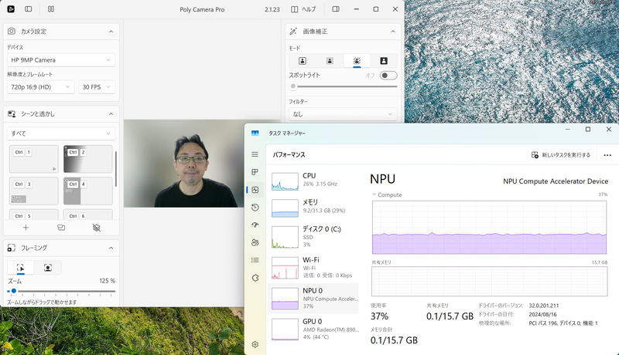Select the manual framing mode icon

pyautogui.click(x=21, y=268)
